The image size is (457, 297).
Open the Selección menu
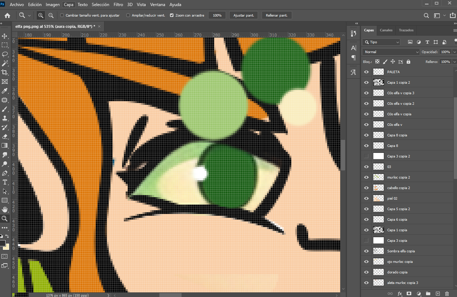tap(100, 5)
